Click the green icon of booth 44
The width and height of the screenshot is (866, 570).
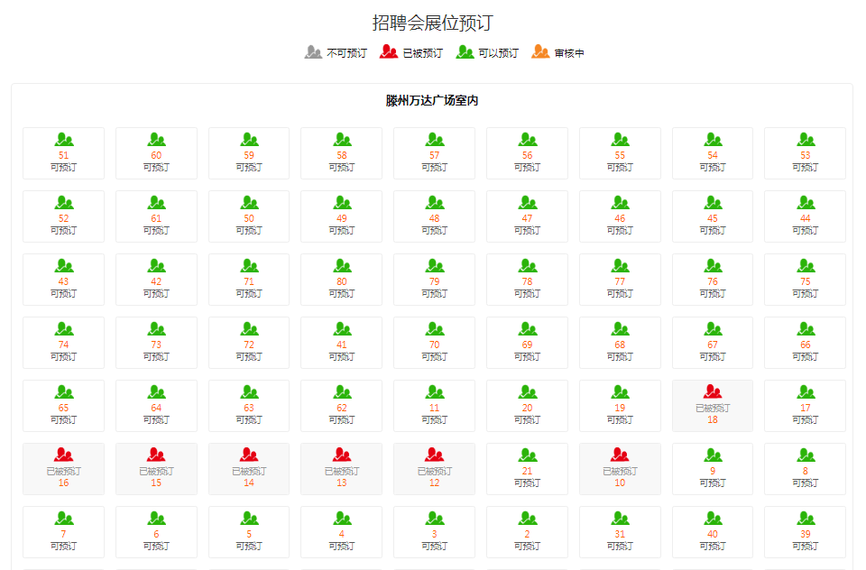(x=806, y=203)
